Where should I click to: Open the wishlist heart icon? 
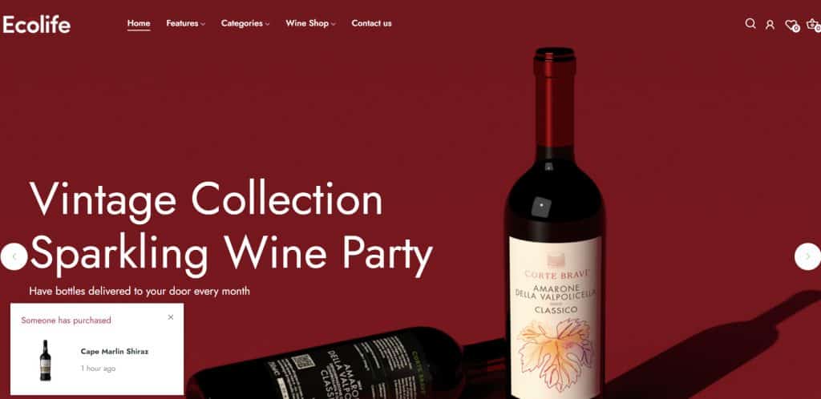pyautogui.click(x=791, y=25)
